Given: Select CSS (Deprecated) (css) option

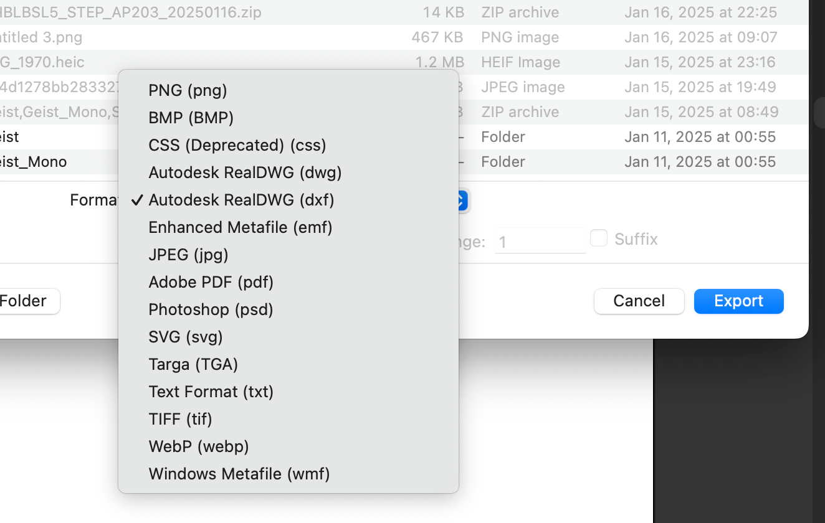Looking at the screenshot, I should (237, 145).
